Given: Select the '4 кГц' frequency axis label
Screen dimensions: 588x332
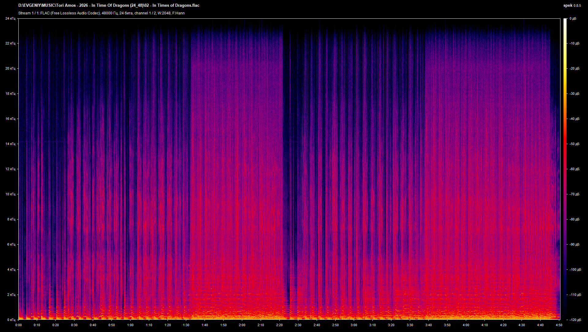Looking at the screenshot, I should (11, 270).
